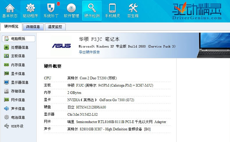Image resolution: width=230 pixels, height=142 pixels.
Task: Click the ASUS brand logo
Action: point(61,45)
